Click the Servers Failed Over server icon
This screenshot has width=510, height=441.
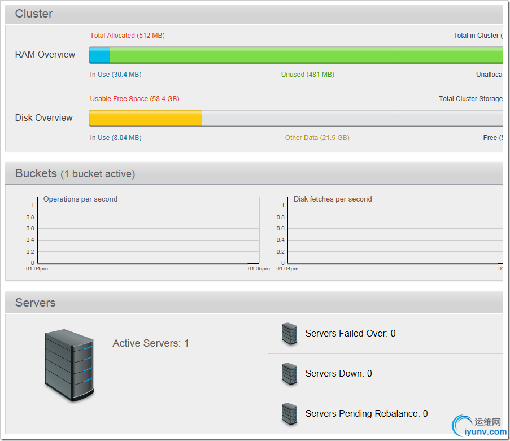(x=289, y=333)
